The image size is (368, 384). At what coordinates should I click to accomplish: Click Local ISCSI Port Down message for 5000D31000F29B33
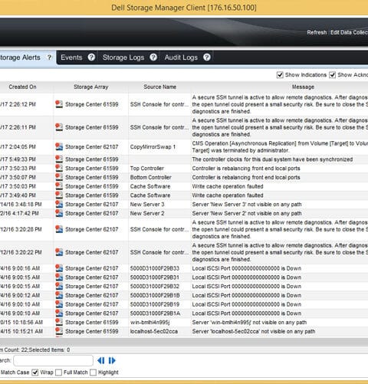[247, 268]
